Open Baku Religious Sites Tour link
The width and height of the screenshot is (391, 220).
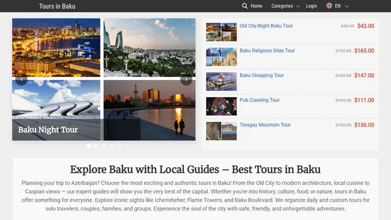click(267, 51)
